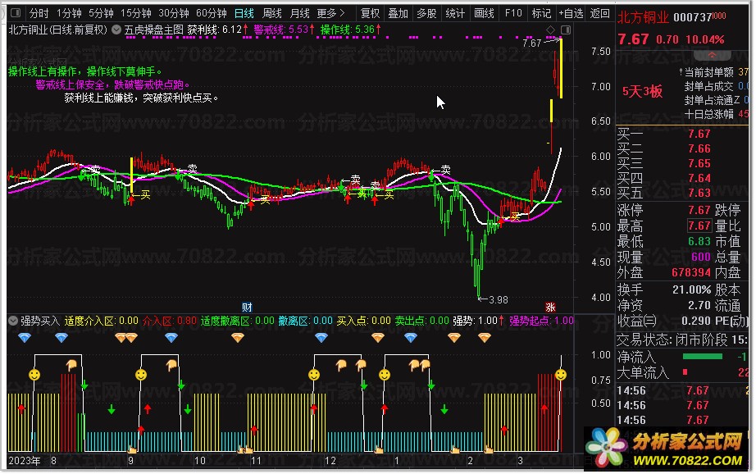Select the 周线 weekly chart tab
Viewport: 756px width, 474px height.
point(272,13)
